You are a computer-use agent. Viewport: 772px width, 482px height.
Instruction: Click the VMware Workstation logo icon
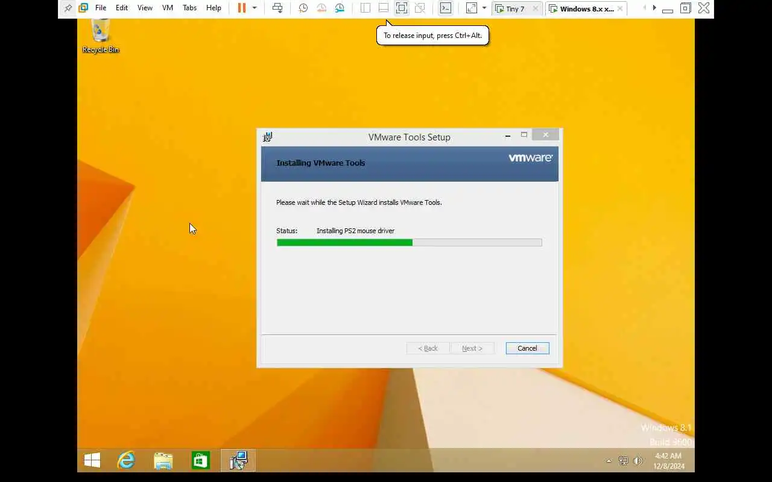tap(83, 8)
